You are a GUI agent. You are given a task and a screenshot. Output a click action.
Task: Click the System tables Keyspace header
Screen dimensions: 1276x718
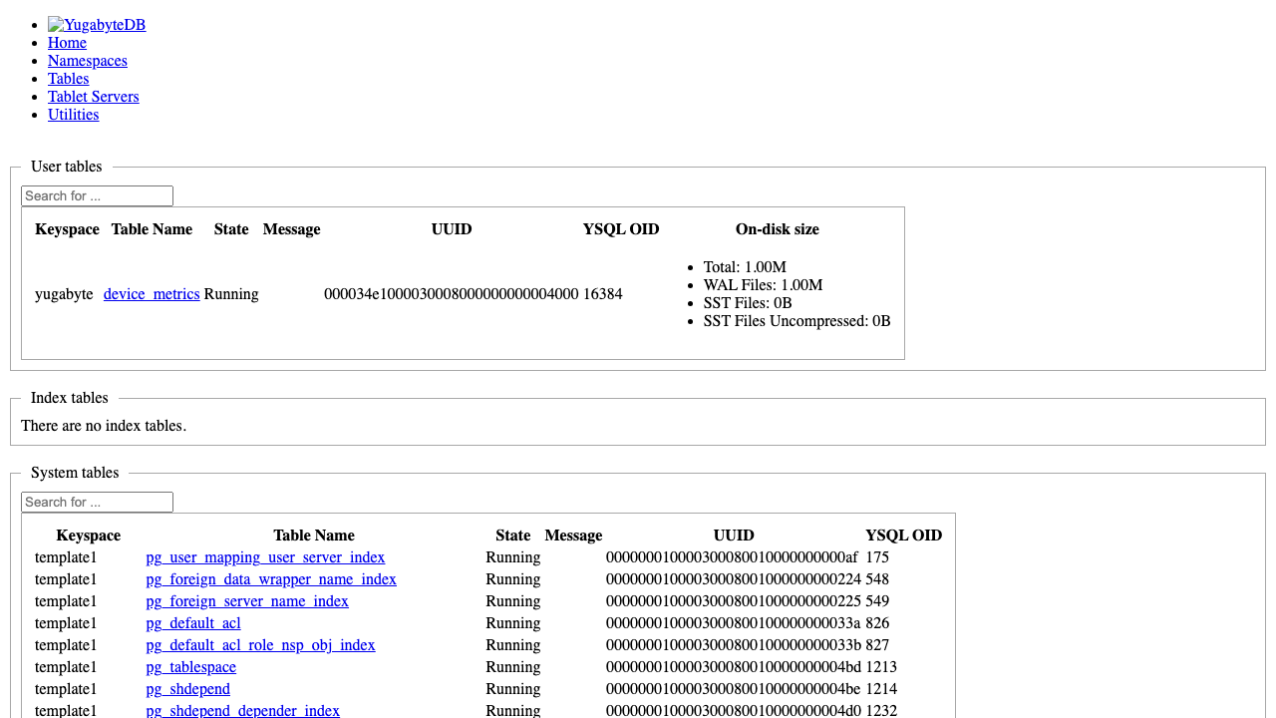[x=89, y=536]
